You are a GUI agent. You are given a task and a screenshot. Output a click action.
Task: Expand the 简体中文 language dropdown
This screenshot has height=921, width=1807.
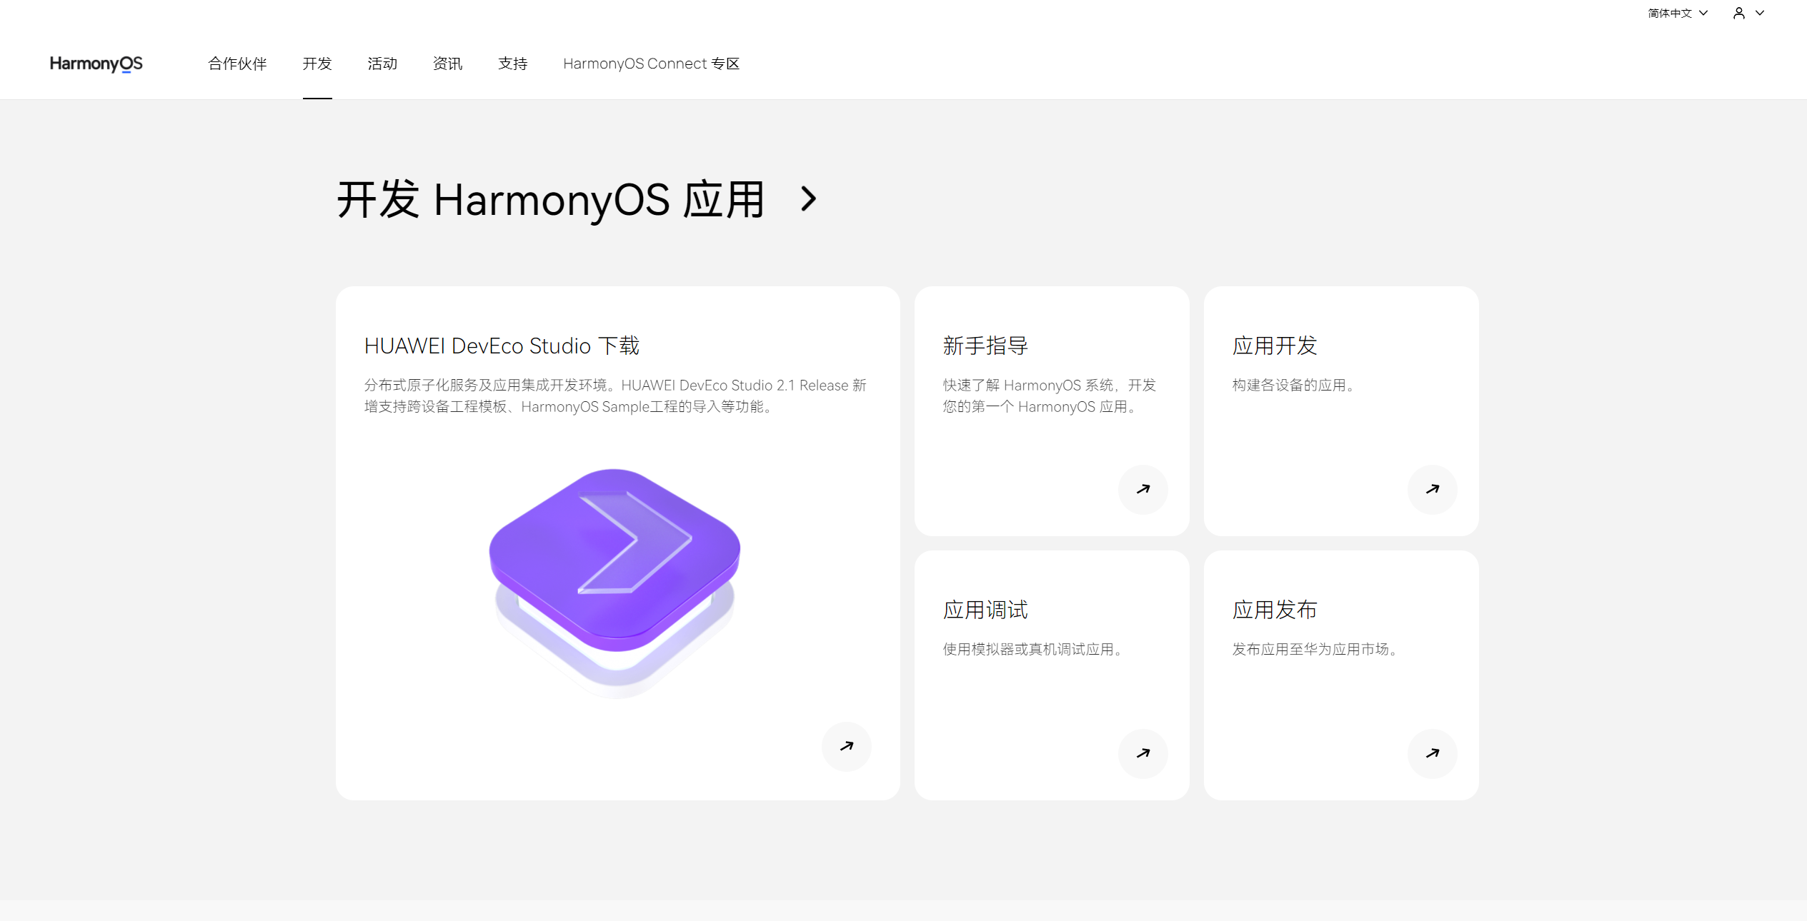(x=1677, y=13)
